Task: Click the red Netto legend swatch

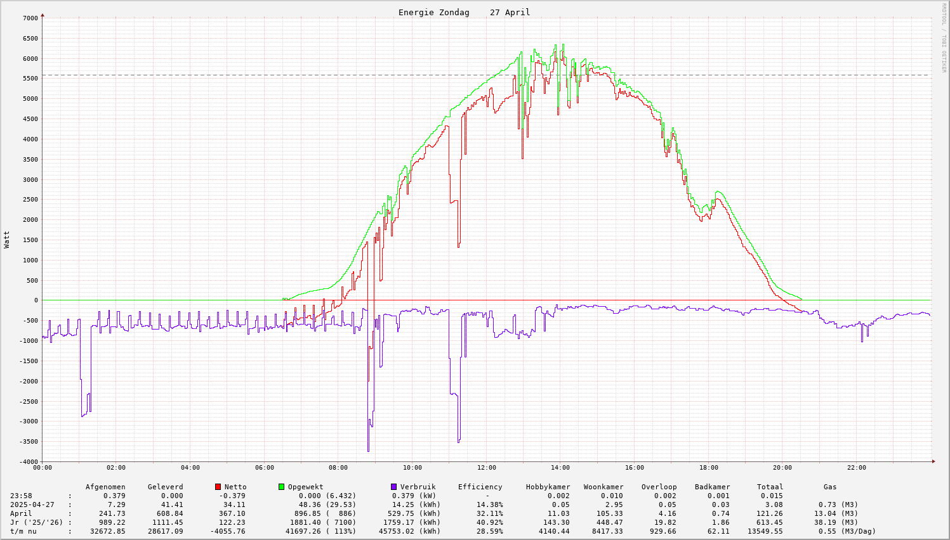Action: point(218,487)
